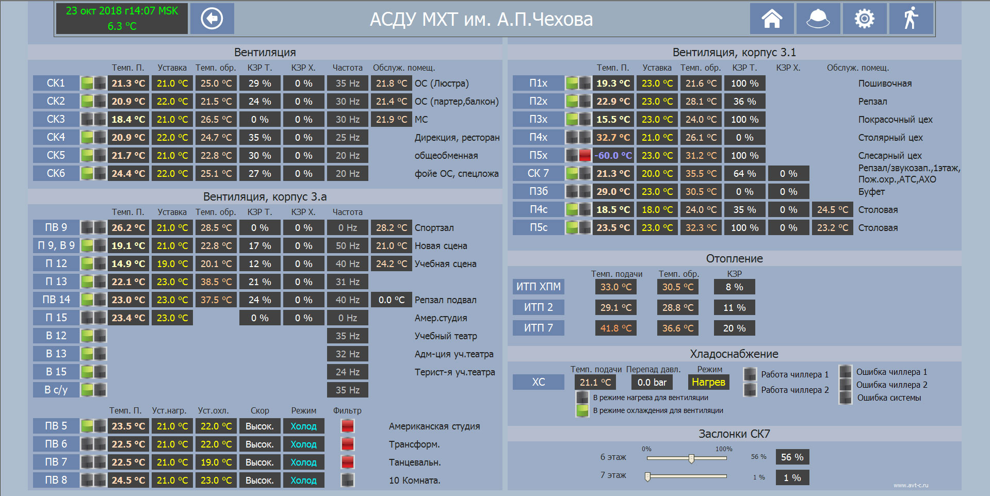
Task: Click the red filter indicator for ПВ 5
Action: [x=348, y=426]
